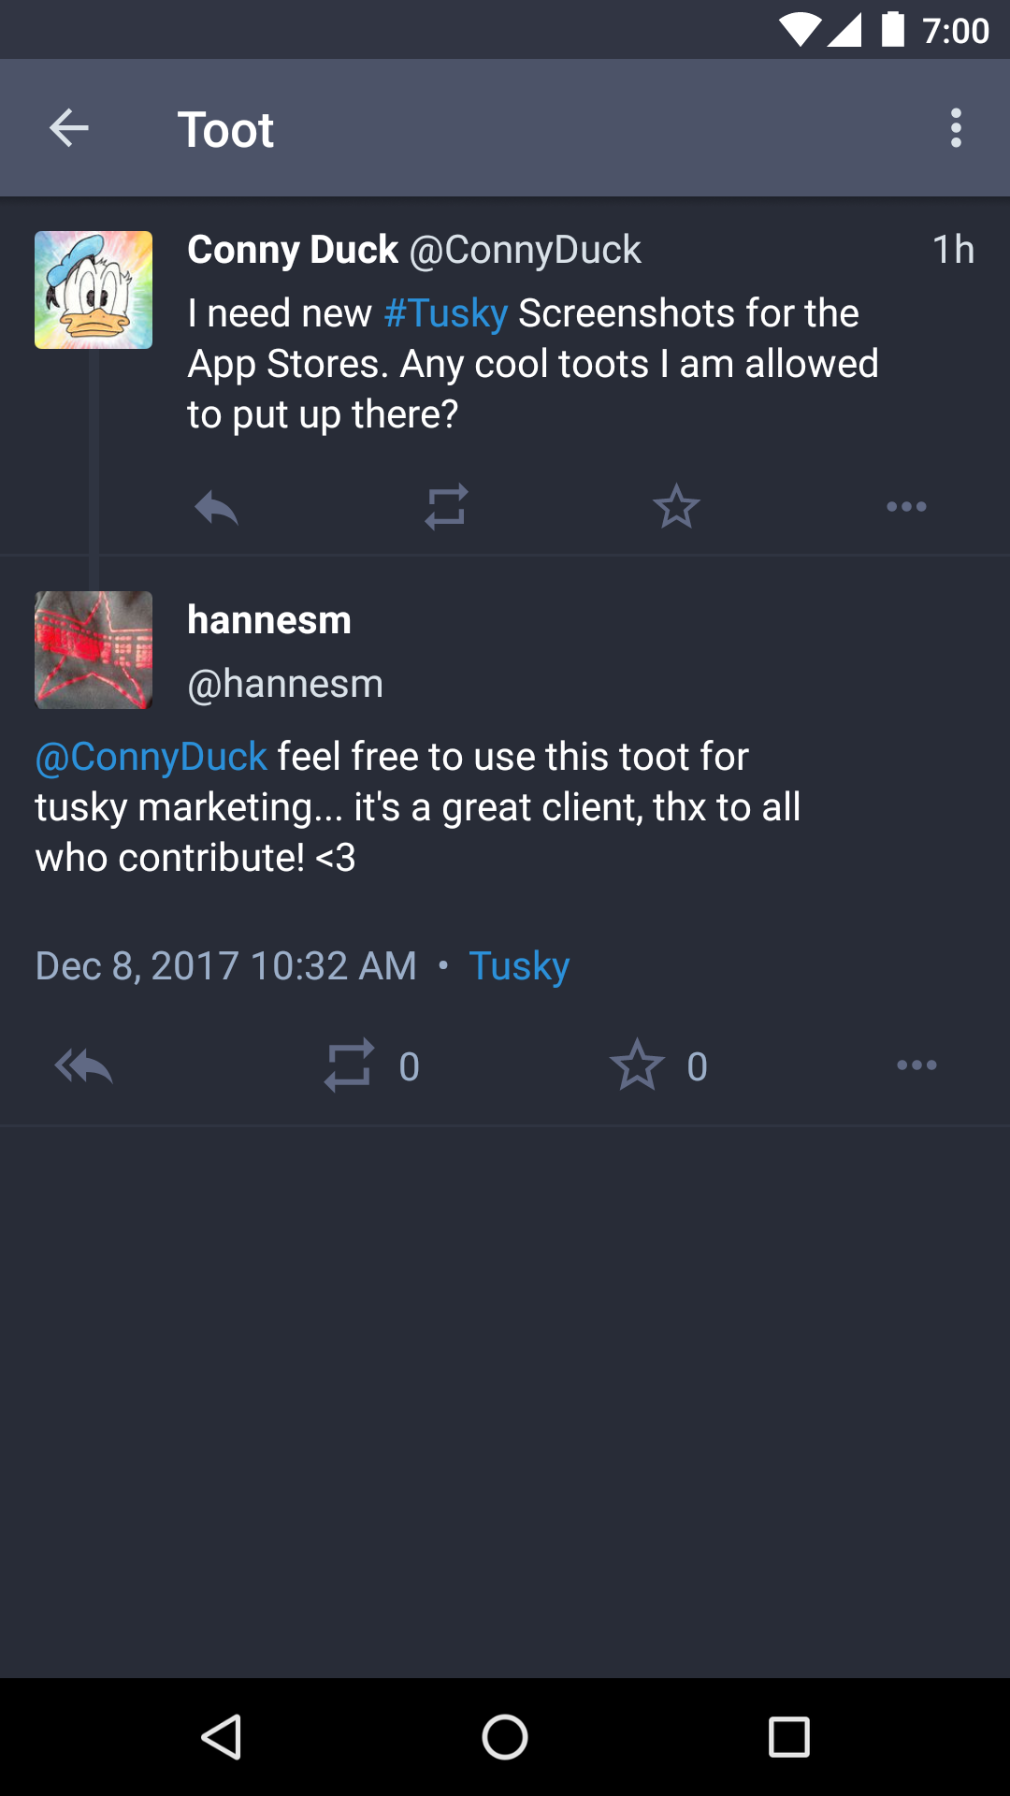Image resolution: width=1010 pixels, height=1796 pixels.
Task: Favorite Conny Duck's toot using the star
Action: pyautogui.click(x=676, y=506)
